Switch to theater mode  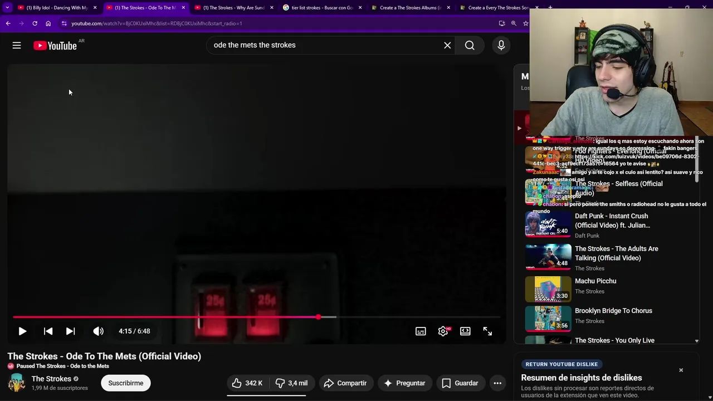[x=465, y=331]
